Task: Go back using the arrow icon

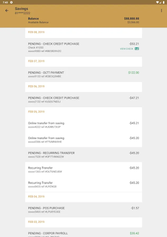Action: click(x=7, y=11)
